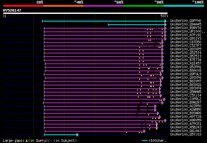Click the long cyan Q9FFH0 alignment bar
This screenshot has height=143, width=207.
click(x=104, y=21)
